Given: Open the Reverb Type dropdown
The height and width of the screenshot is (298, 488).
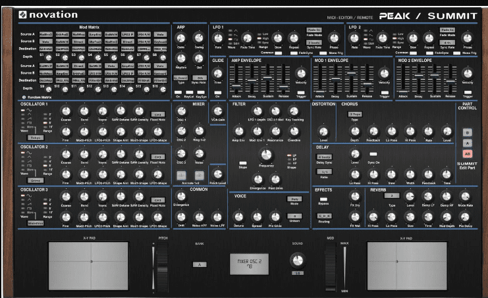Looking at the screenshot, I should point(392,196).
